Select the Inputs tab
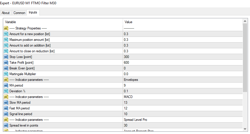 (x=33, y=13)
